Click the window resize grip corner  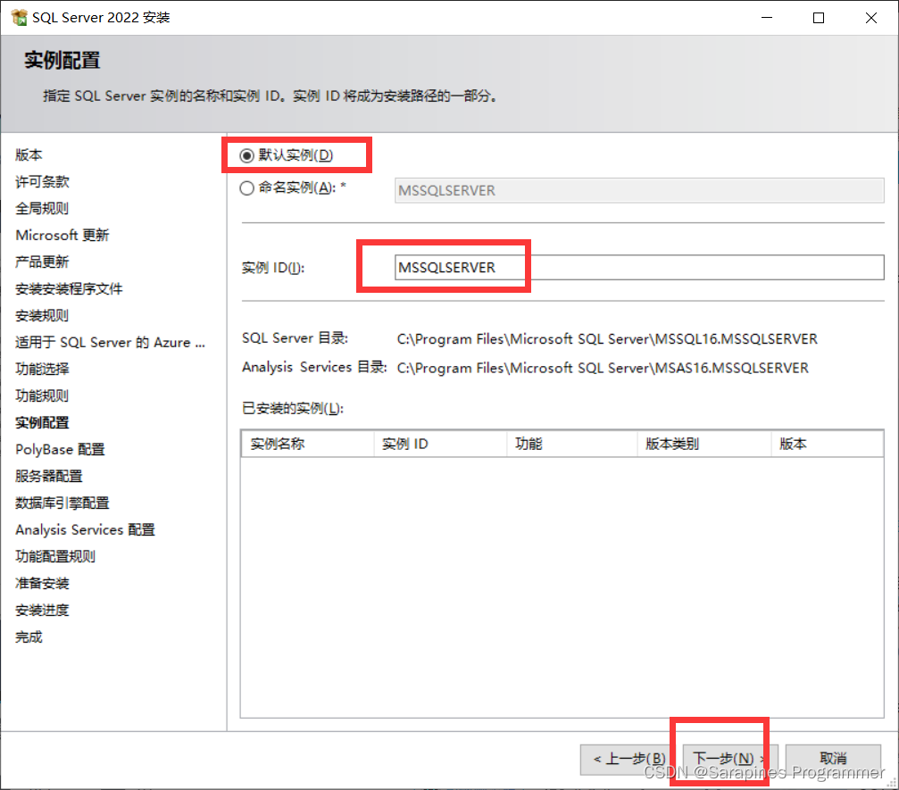click(892, 783)
